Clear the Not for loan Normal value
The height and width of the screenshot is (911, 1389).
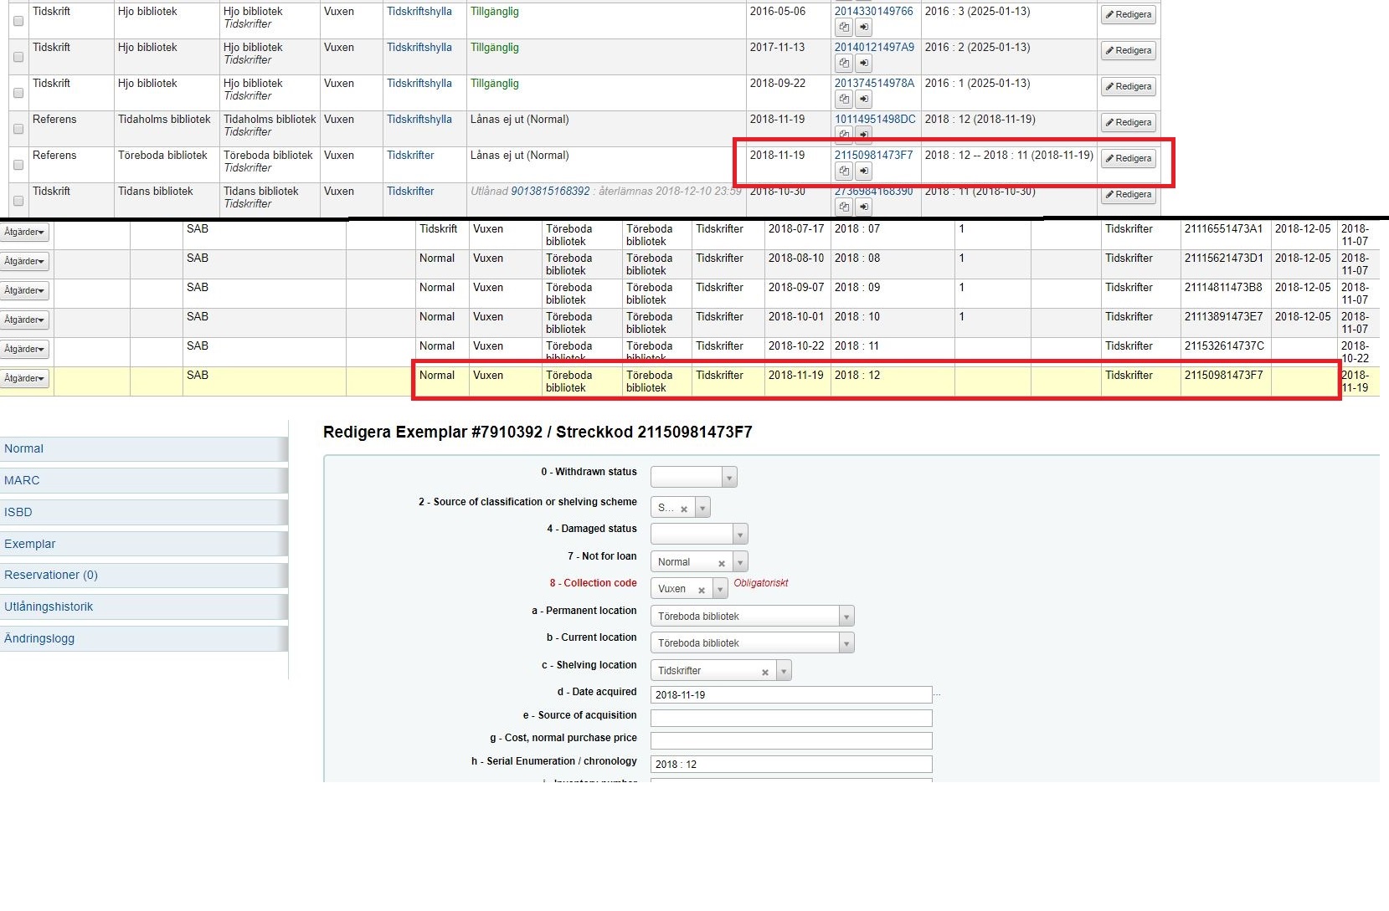click(722, 563)
